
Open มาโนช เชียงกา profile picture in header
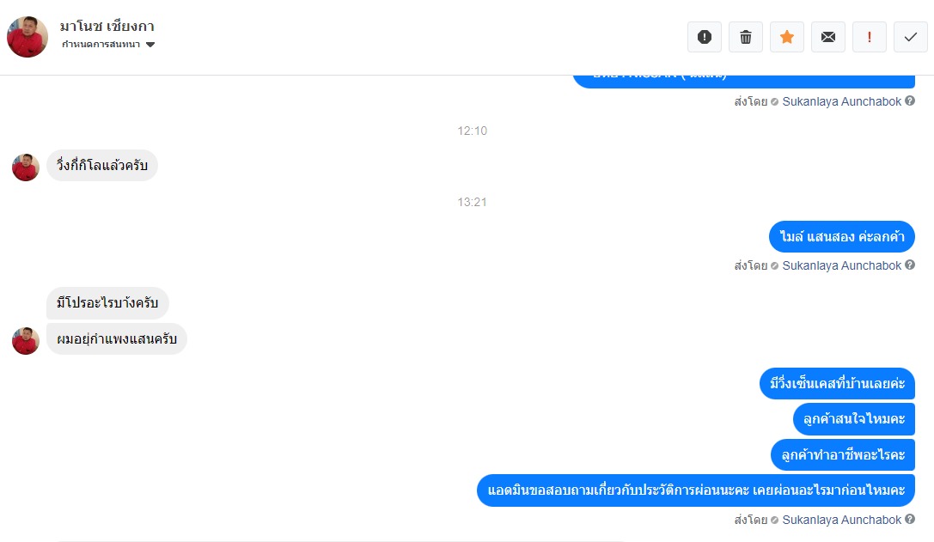pyautogui.click(x=27, y=37)
